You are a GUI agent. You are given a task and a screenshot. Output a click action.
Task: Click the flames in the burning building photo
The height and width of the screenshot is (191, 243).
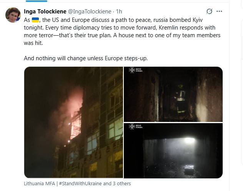75,103
